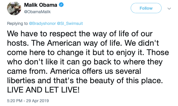Click the "LIVE AND LET LIVE!" line
178x106 pixels.
tap(43, 90)
